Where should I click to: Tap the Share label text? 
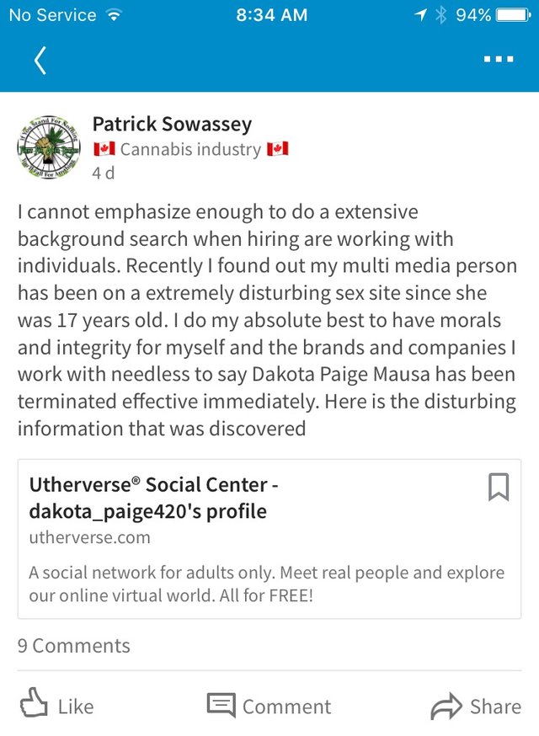click(495, 707)
